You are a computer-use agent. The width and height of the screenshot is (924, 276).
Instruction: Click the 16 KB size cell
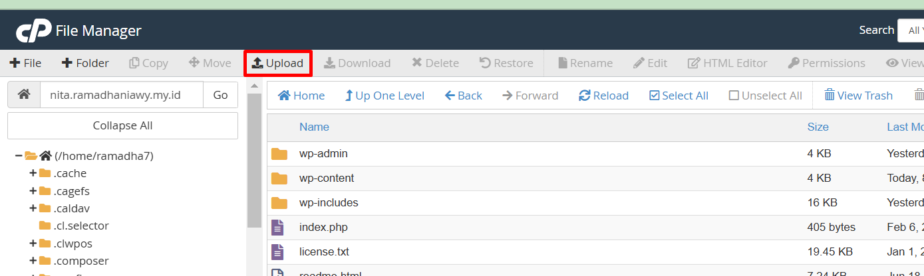(822, 203)
